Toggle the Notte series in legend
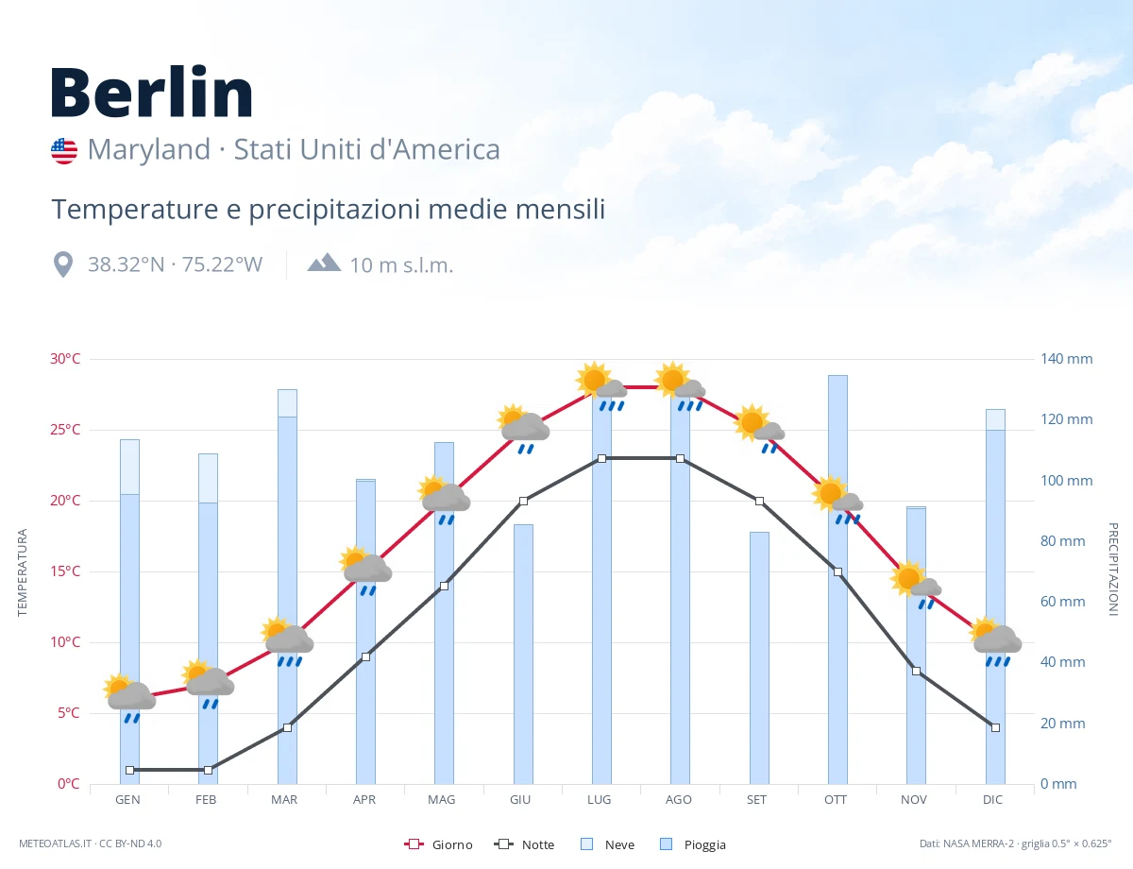1133x869 pixels. pyautogui.click(x=524, y=844)
